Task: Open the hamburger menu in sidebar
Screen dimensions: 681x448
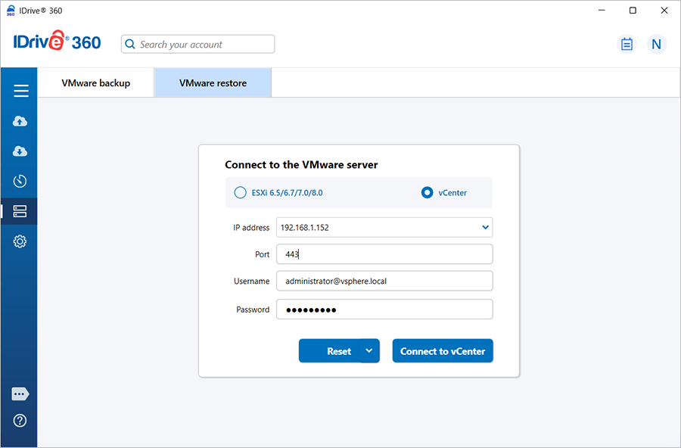Action: point(20,91)
